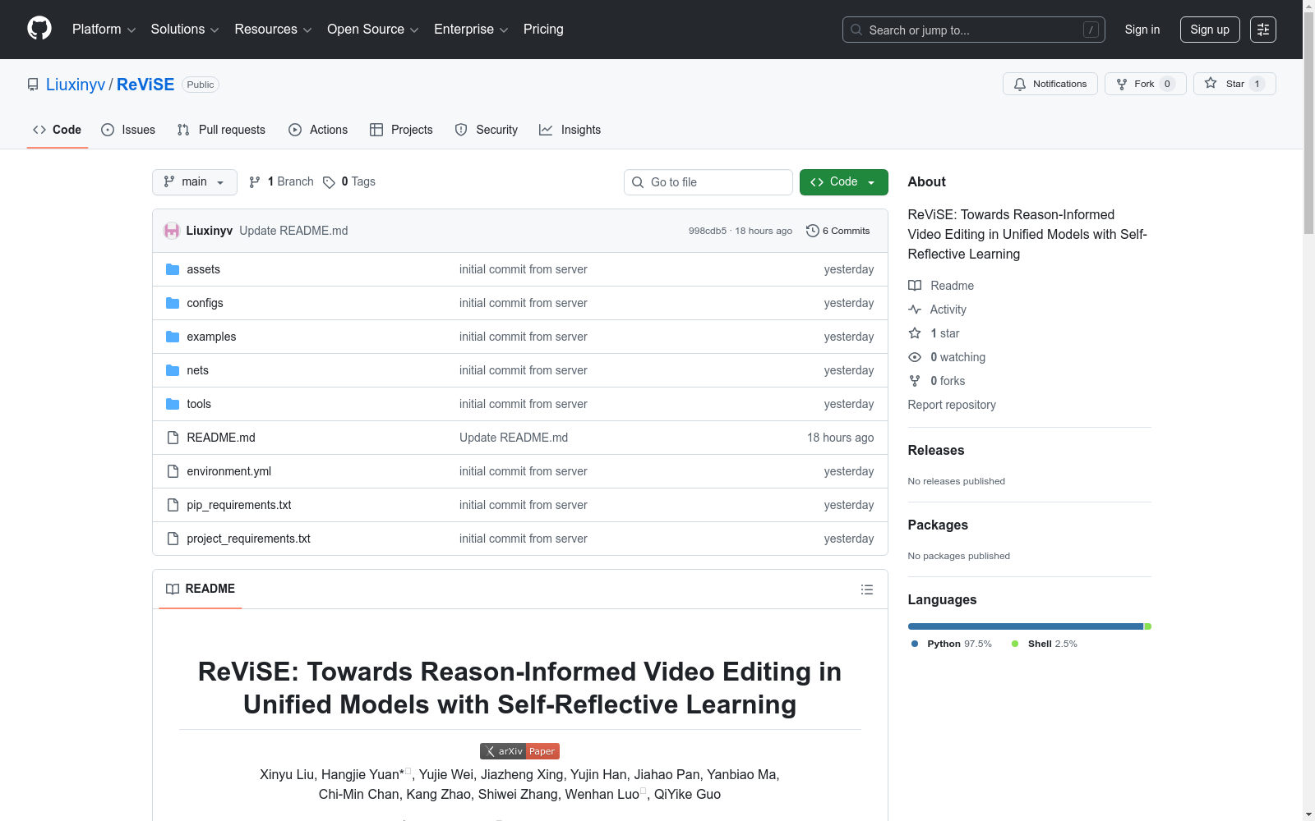The image size is (1315, 821).
Task: Open the tools folder icon
Action: point(173,404)
